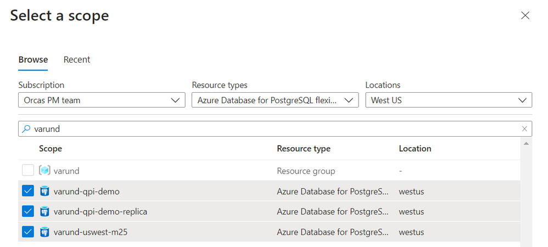Viewport: 548px width, 247px height.
Task: Click the varund resource group icon
Action: [44, 171]
